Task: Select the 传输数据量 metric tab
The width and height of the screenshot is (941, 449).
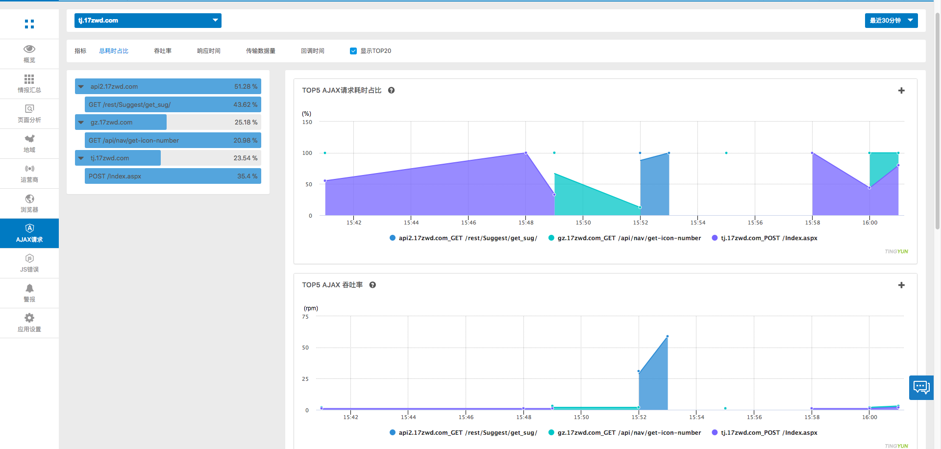Action: tap(261, 51)
